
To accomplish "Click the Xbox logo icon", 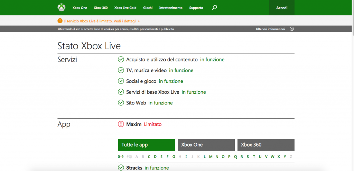I will pos(62,8).
